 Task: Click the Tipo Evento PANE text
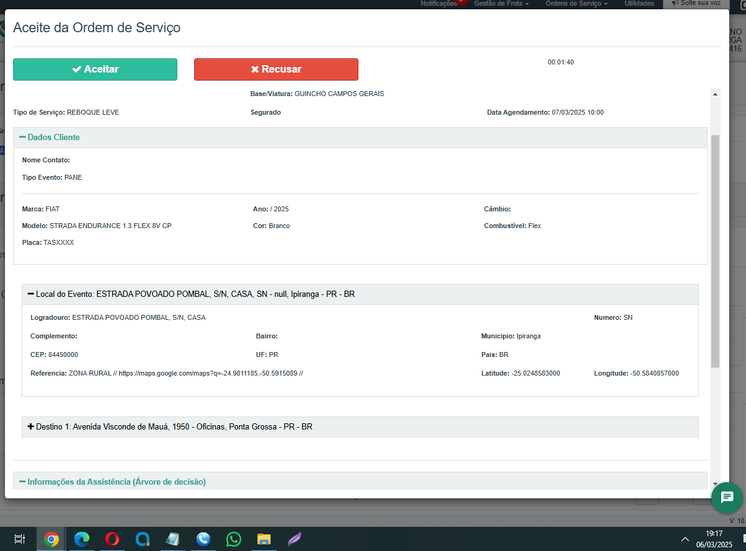pyautogui.click(x=52, y=178)
